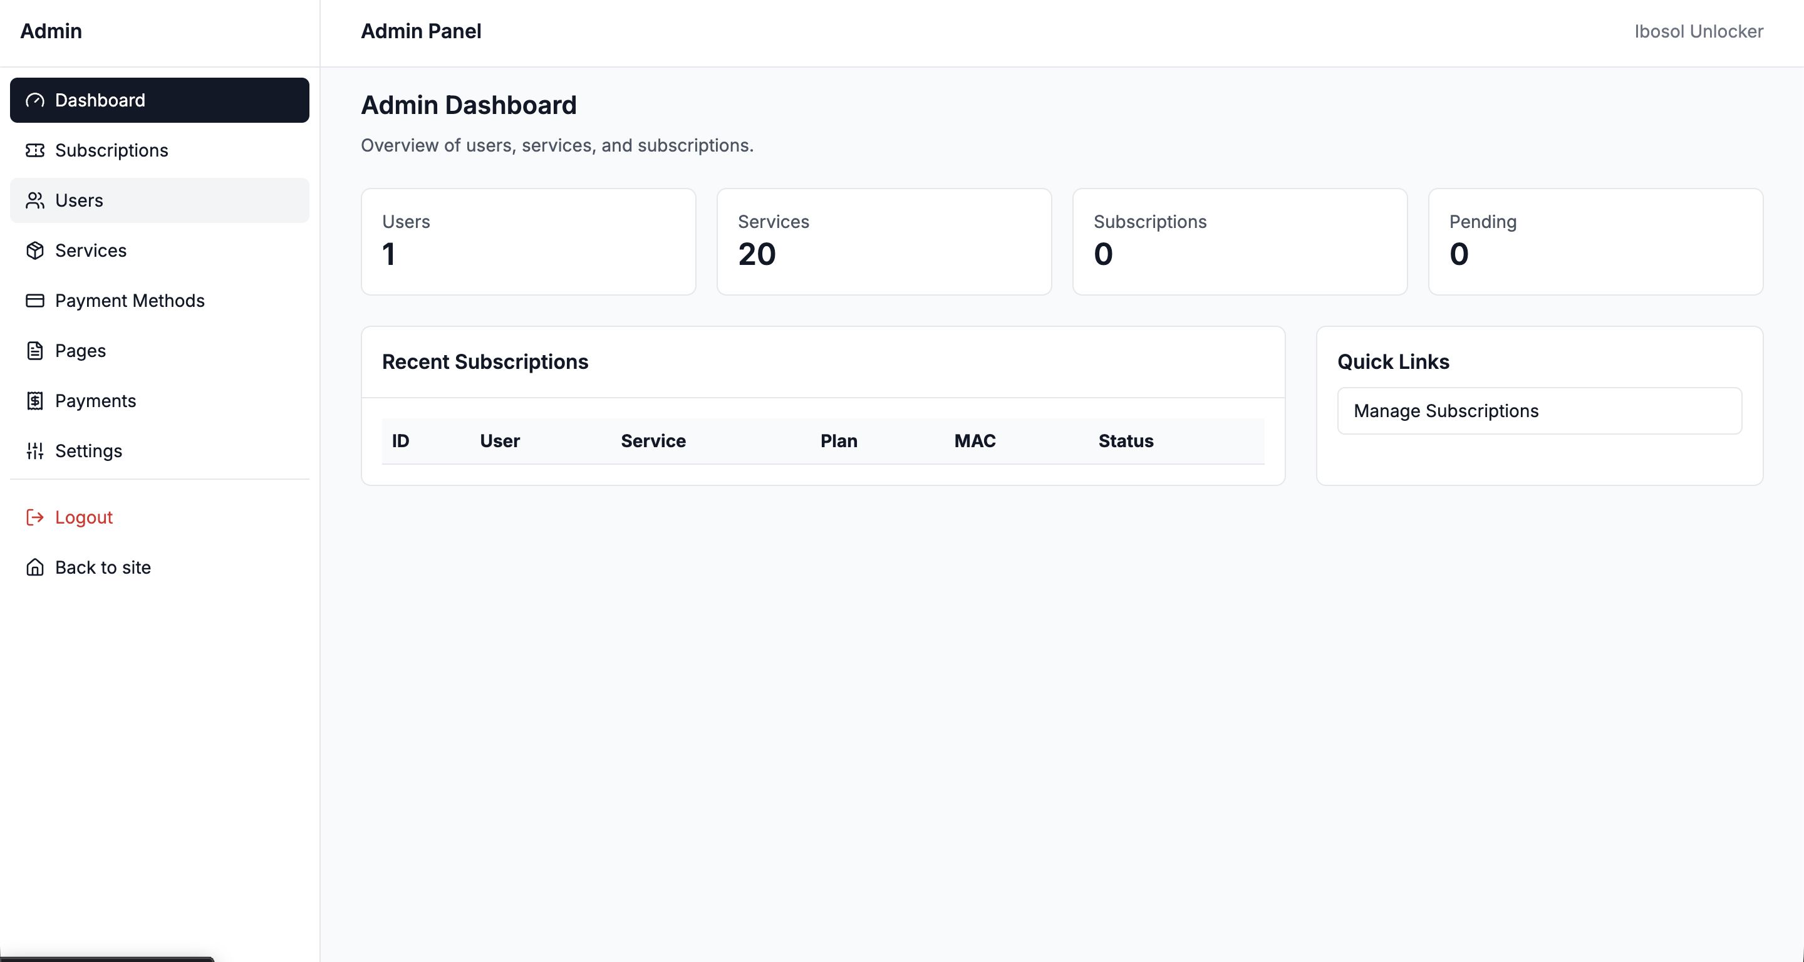Click the Pending count stat card
Viewport: 1804px width, 962px height.
pyautogui.click(x=1595, y=242)
